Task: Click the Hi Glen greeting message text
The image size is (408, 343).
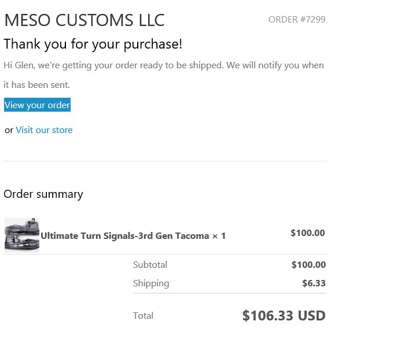Action: [x=164, y=65]
